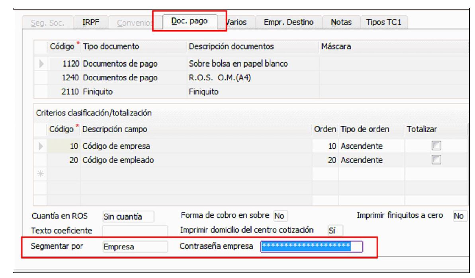Click Orden value 10 for Código de empresa
Image resolution: width=475 pixels, height=278 pixels.
click(325, 146)
